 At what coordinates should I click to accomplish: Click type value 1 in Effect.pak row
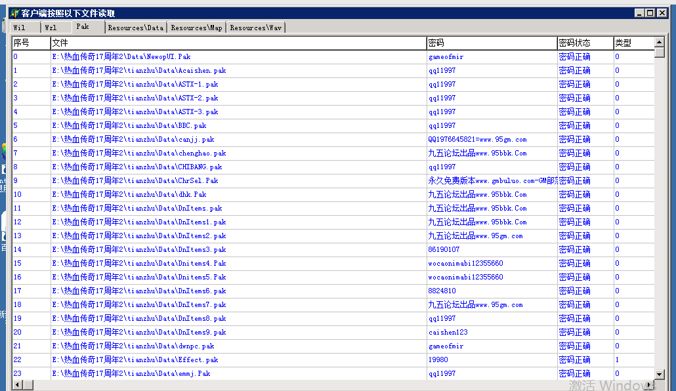[617, 360]
